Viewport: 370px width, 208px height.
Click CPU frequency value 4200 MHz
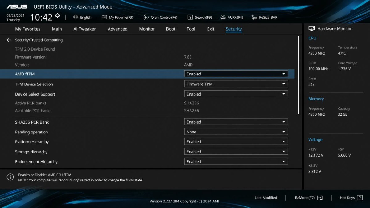click(317, 53)
